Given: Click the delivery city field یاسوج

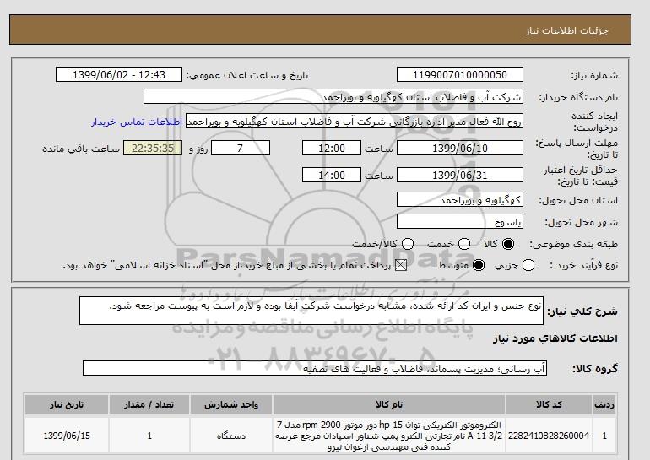Looking at the screenshot, I should pos(460,222).
